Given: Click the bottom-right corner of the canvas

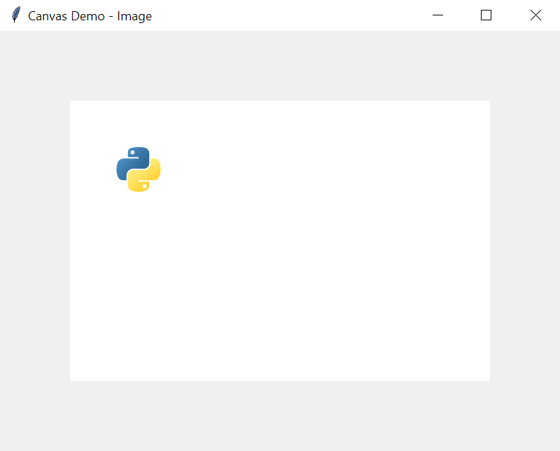Looking at the screenshot, I should tap(488, 378).
